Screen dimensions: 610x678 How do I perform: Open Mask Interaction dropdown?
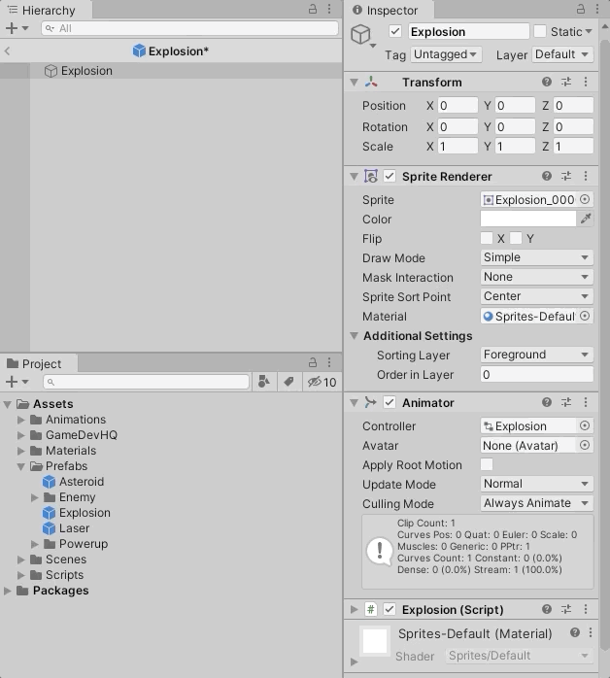[x=536, y=277]
